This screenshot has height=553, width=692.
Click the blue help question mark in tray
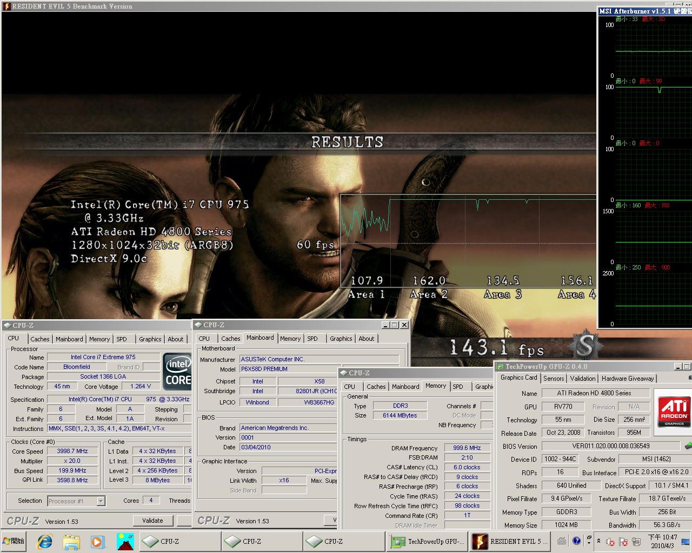point(576,541)
